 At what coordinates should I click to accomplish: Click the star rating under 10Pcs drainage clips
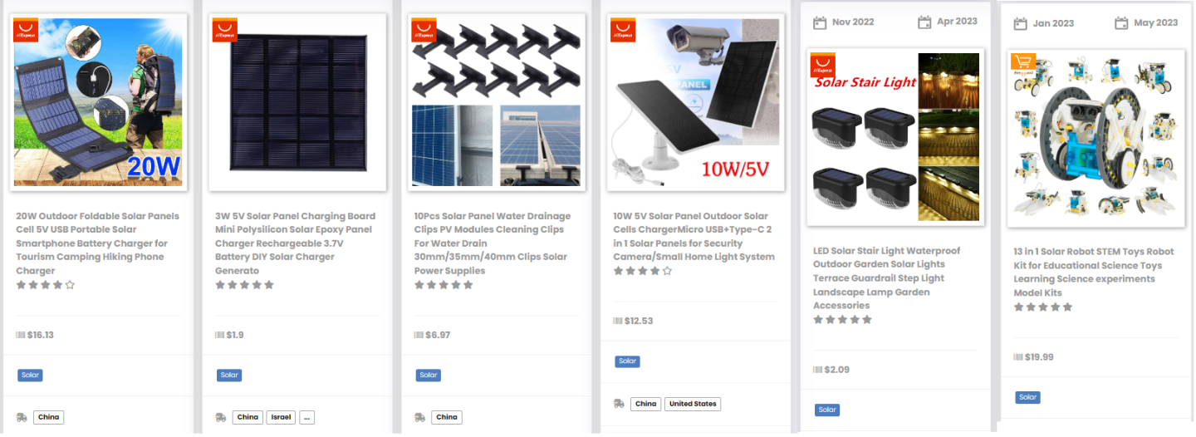click(444, 285)
